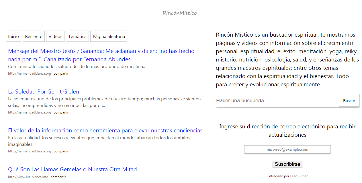The width and height of the screenshot is (362, 183).
Task: Load a Página aleatoria
Action: click(x=109, y=36)
